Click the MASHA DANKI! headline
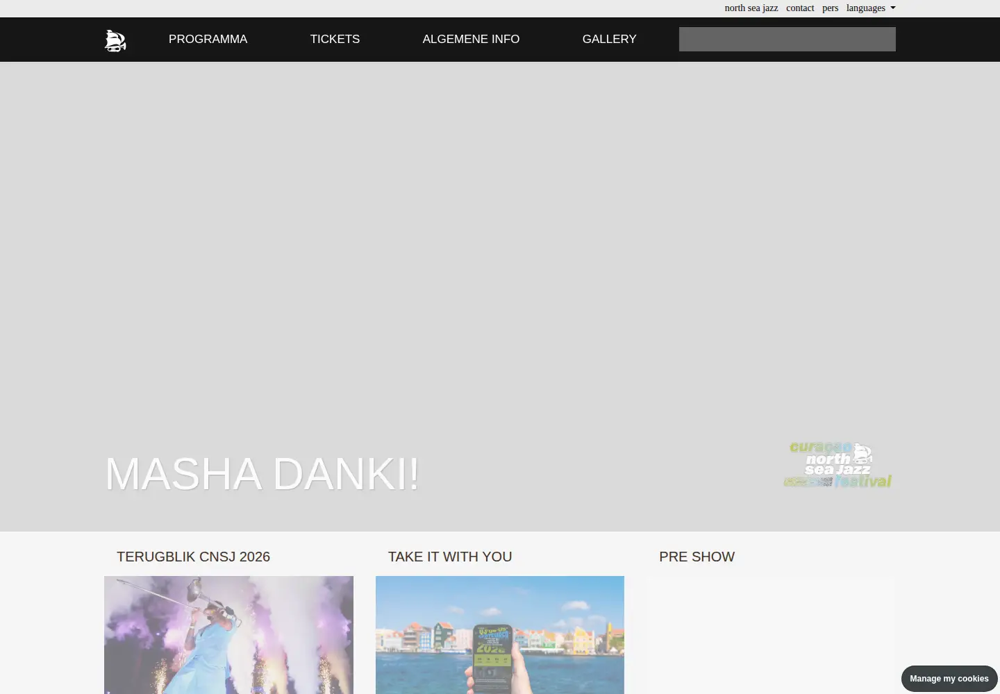The width and height of the screenshot is (1000, 694). click(x=262, y=475)
